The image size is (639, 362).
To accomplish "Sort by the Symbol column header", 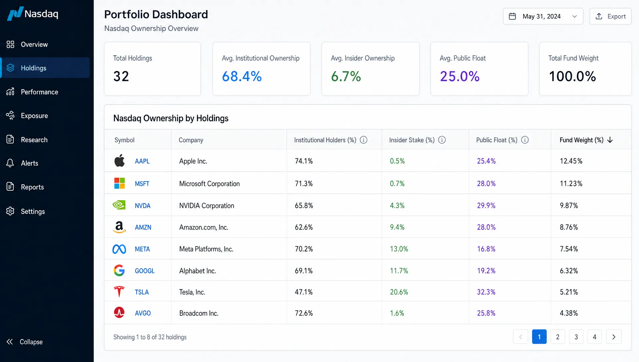I will (124, 140).
